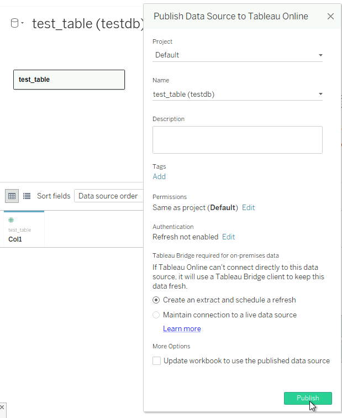Image resolution: width=342 pixels, height=418 pixels.
Task: Click the Refresh not enabled text
Action: pyautogui.click(x=186, y=237)
